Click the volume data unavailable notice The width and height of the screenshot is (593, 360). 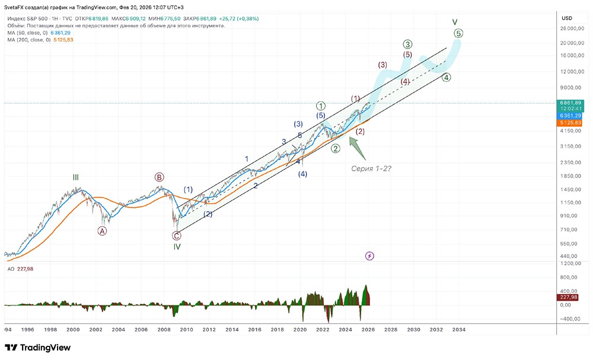[x=116, y=26]
